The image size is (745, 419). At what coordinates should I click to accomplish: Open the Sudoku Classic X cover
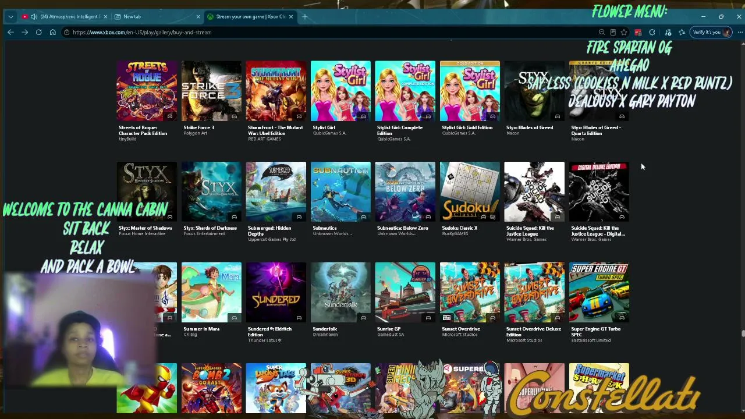coord(470,192)
